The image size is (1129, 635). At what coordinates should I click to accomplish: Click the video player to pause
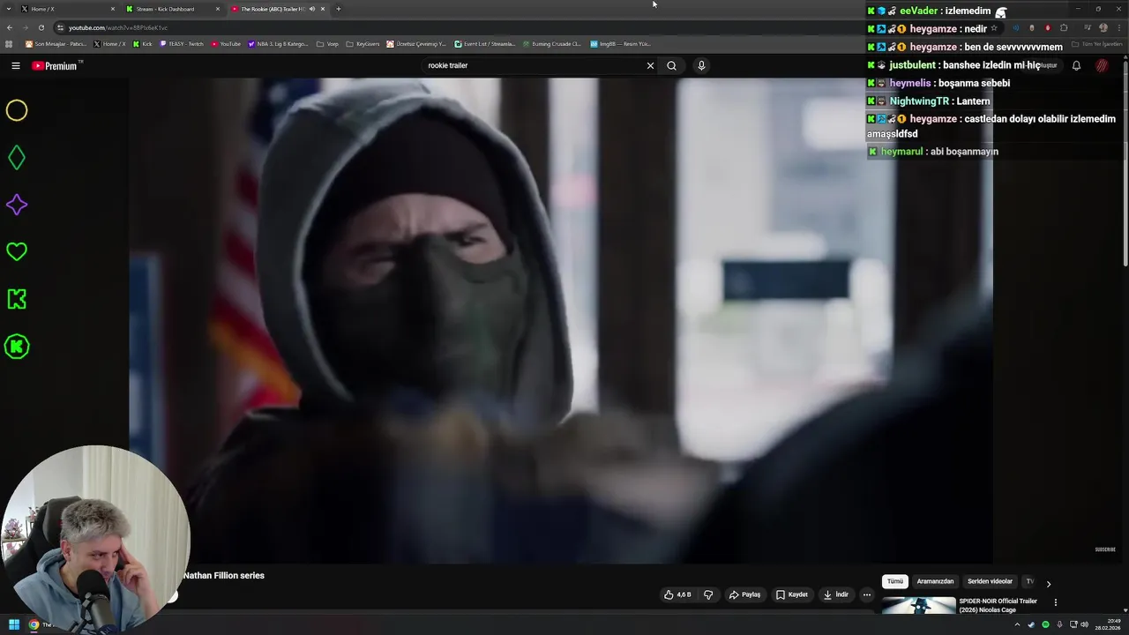pos(561,320)
